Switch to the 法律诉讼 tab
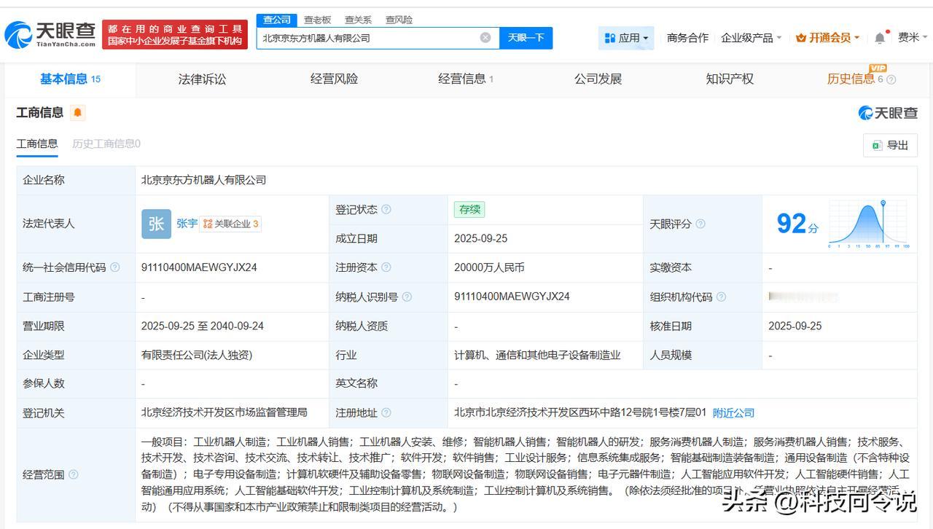The height and width of the screenshot is (529, 933). click(x=202, y=79)
